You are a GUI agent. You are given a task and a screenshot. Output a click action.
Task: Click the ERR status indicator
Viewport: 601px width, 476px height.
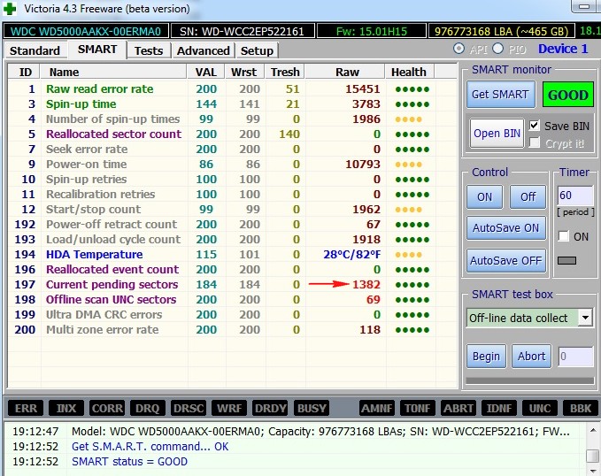pyautogui.click(x=26, y=408)
